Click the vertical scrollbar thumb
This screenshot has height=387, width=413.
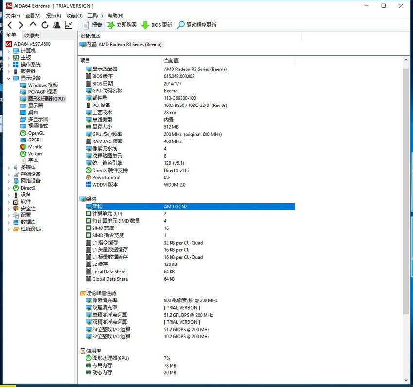pyautogui.click(x=406, y=191)
